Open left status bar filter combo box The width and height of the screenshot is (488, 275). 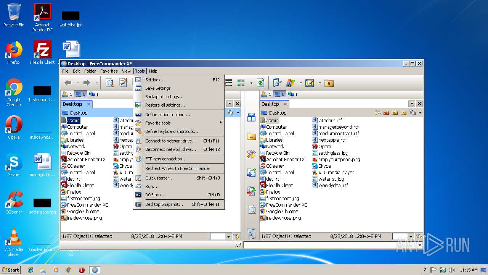click(x=221, y=236)
